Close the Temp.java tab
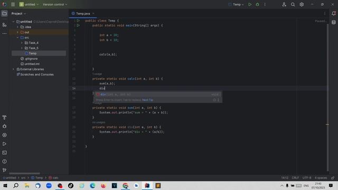Image resolution: width=338 pixels, height=190 pixels. point(93,13)
